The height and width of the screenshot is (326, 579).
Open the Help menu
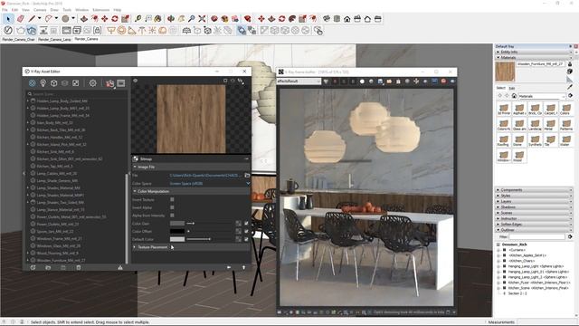click(x=117, y=10)
